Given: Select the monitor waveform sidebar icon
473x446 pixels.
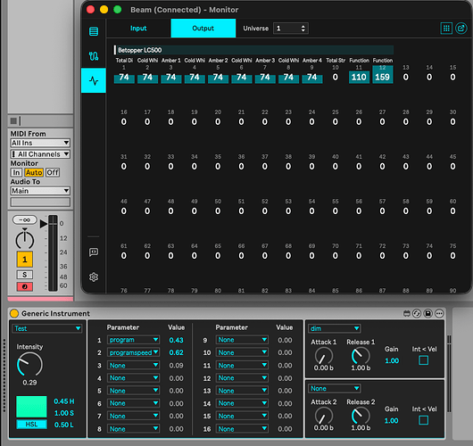Looking at the screenshot, I should tap(94, 80).
